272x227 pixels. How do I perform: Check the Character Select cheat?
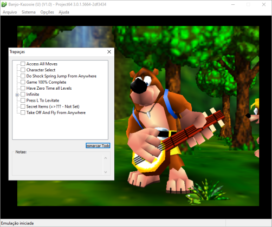pyautogui.click(x=23, y=70)
